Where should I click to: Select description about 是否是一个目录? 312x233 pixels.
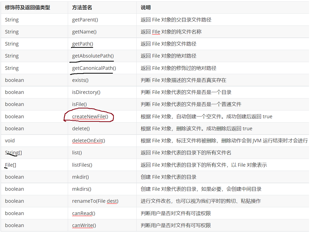click(x=186, y=92)
